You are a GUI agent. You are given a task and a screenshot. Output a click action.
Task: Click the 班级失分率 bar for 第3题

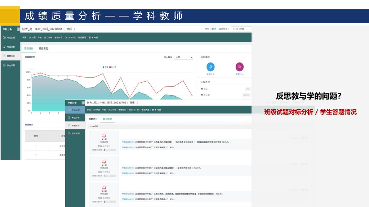(110, 202)
